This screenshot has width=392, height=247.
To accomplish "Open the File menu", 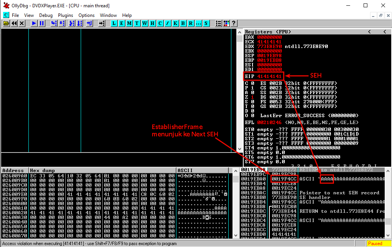I will pos(15,15).
